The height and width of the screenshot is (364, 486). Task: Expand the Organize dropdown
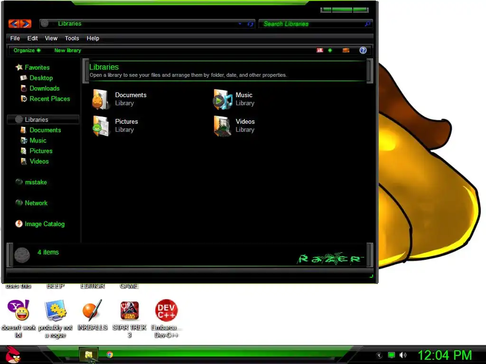pos(27,50)
